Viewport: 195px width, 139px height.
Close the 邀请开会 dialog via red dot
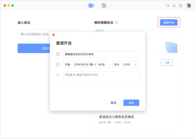pyautogui.click(x=54, y=35)
